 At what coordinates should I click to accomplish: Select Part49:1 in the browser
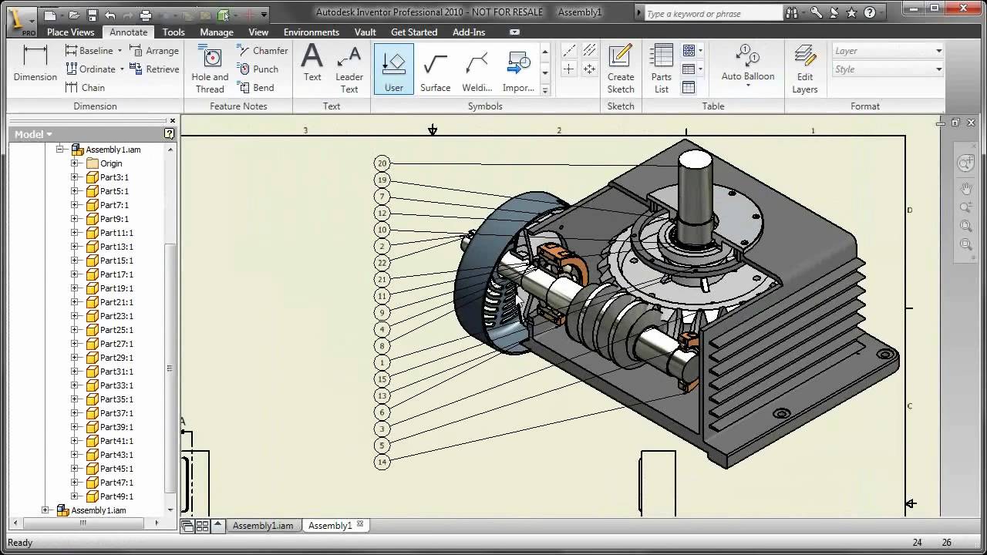(116, 496)
